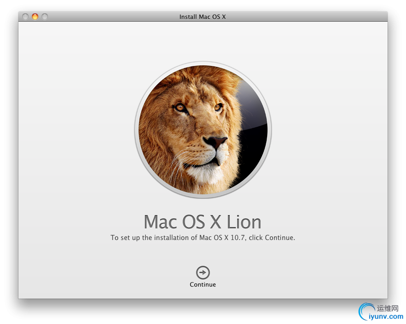Click the Continue label under the arrow
The width and height of the screenshot is (406, 324).
tap(203, 284)
